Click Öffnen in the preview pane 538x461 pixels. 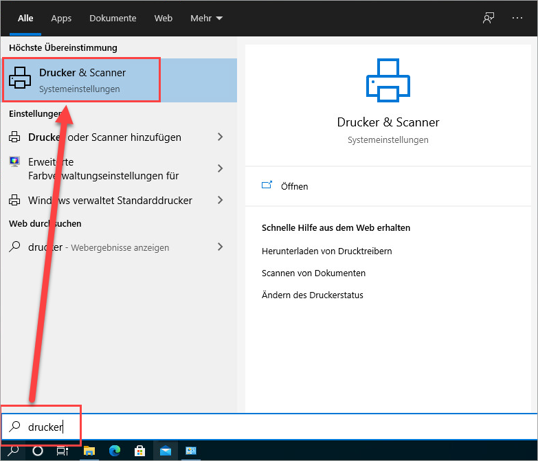click(x=294, y=186)
